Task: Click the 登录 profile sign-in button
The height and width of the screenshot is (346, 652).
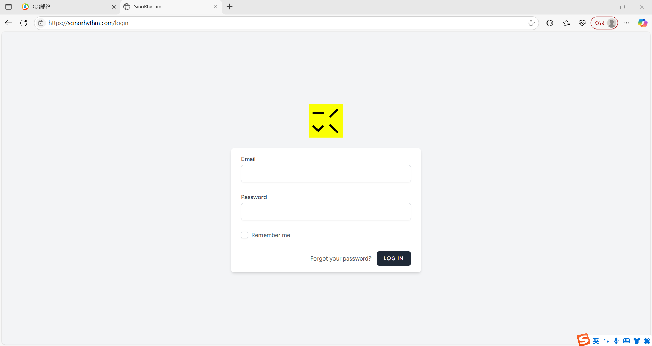Action: 604,23
